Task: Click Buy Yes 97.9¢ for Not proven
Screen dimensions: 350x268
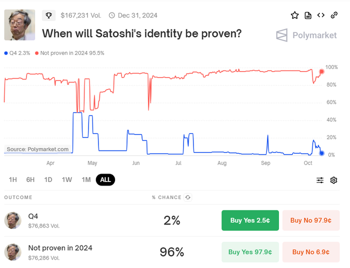Action: point(250,252)
